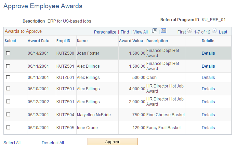
Task: Click the name Ione Crane
Action: 87,127
